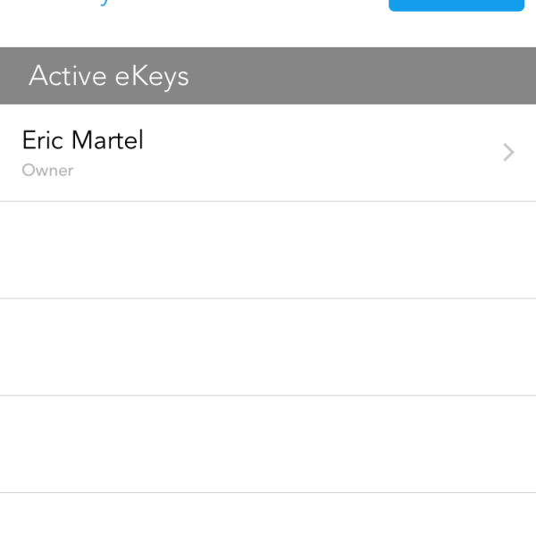
Task: Click the third empty list row
Action: 268,444
